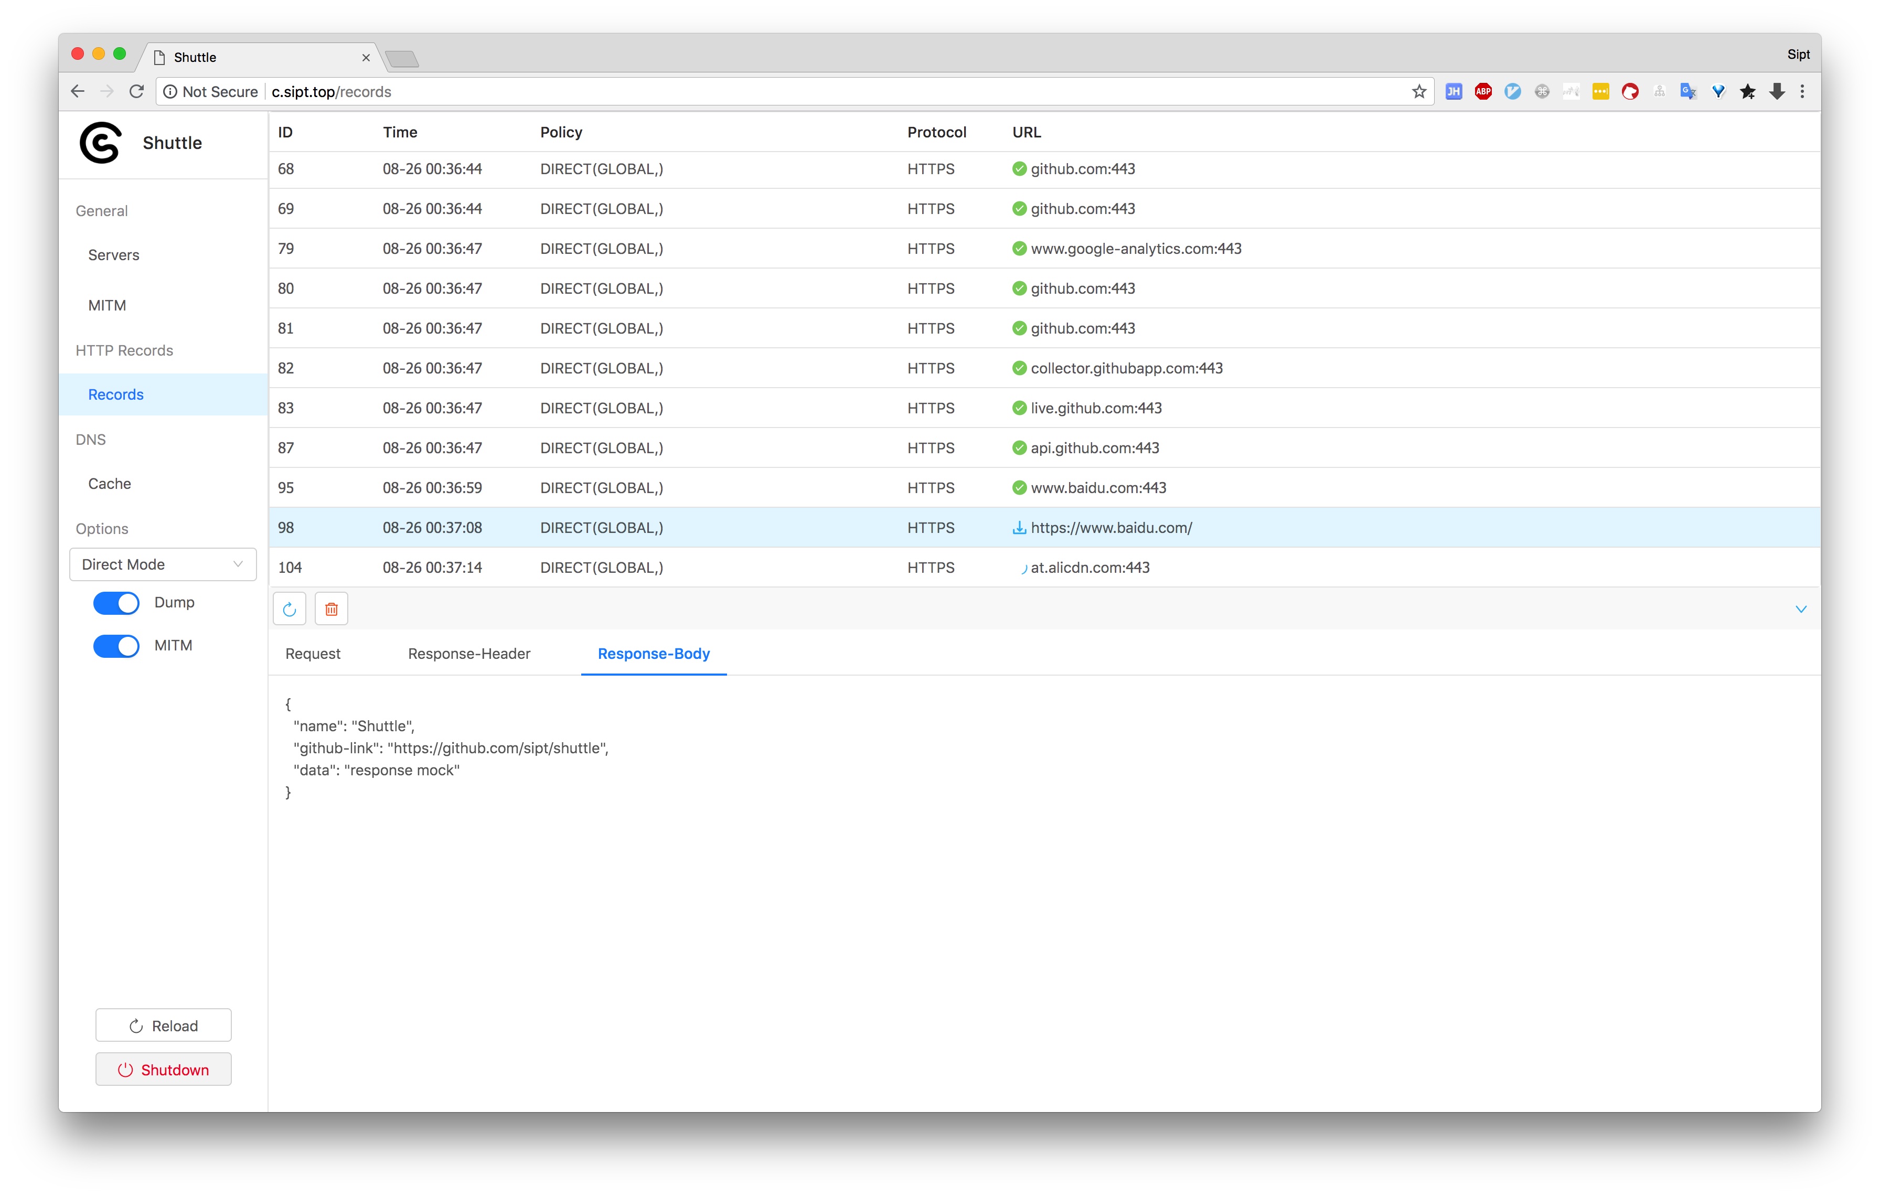This screenshot has width=1880, height=1196.
Task: Open the DNS Cache sidebar item
Action: [109, 484]
